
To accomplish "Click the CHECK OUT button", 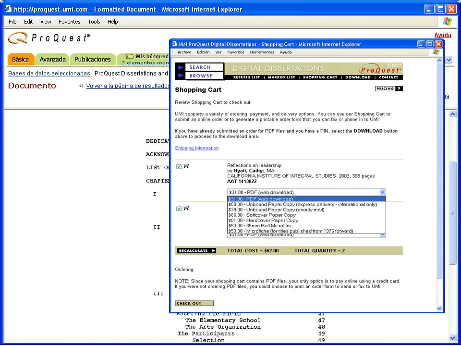I will pyautogui.click(x=194, y=303).
